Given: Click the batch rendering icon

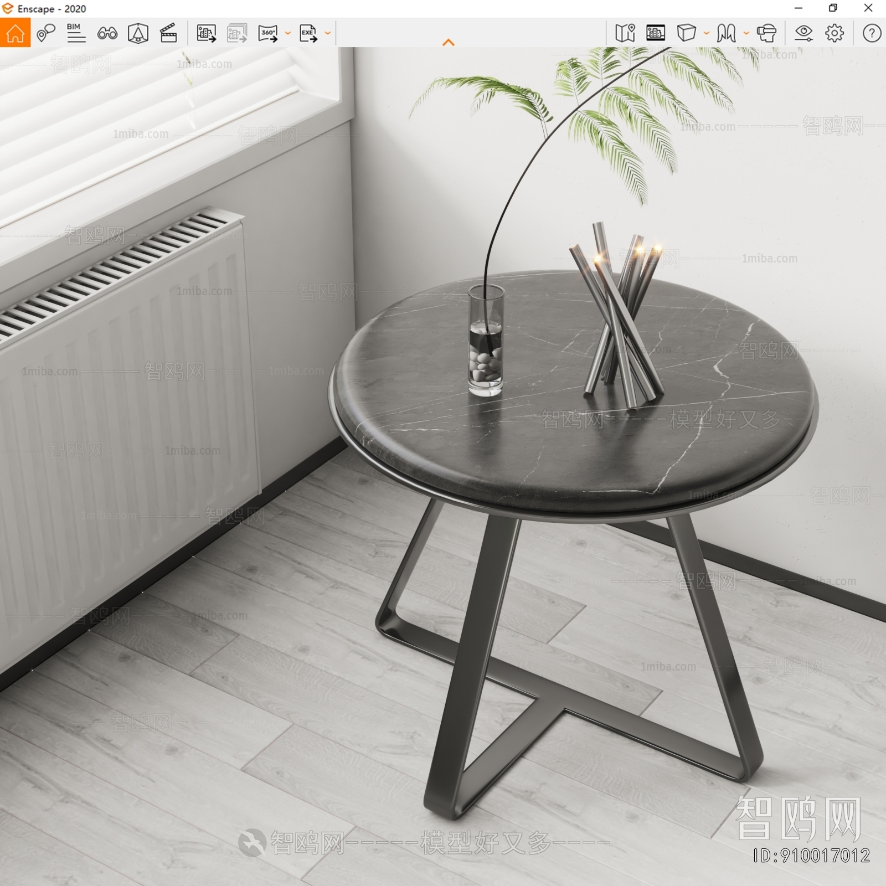Looking at the screenshot, I should [237, 33].
